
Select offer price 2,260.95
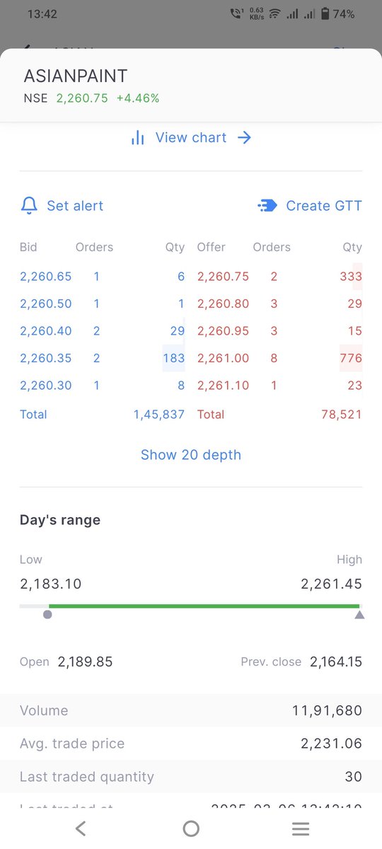pyautogui.click(x=224, y=331)
